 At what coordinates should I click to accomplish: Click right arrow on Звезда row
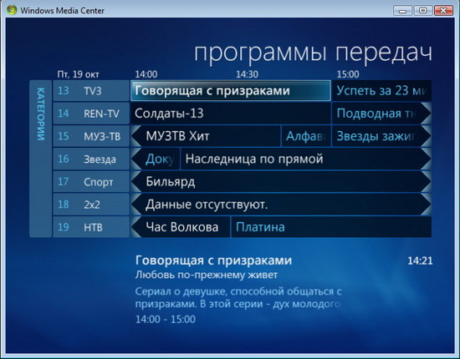coord(427,159)
